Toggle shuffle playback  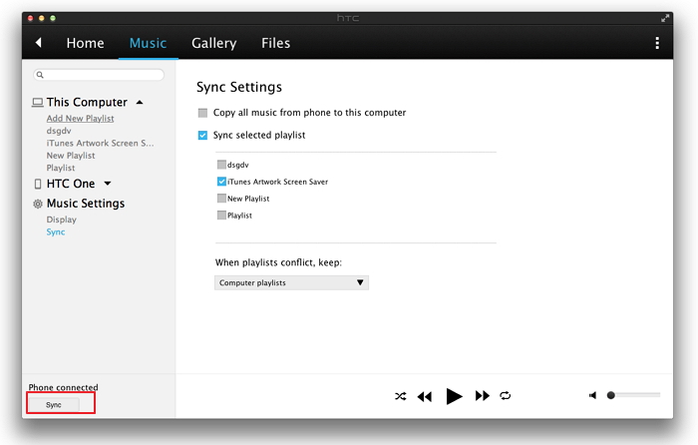point(400,396)
